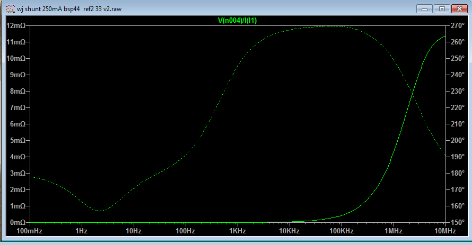Click the 1MHz frequency axis label
Image resolution: width=472 pixels, height=245 pixels.
coord(394,231)
